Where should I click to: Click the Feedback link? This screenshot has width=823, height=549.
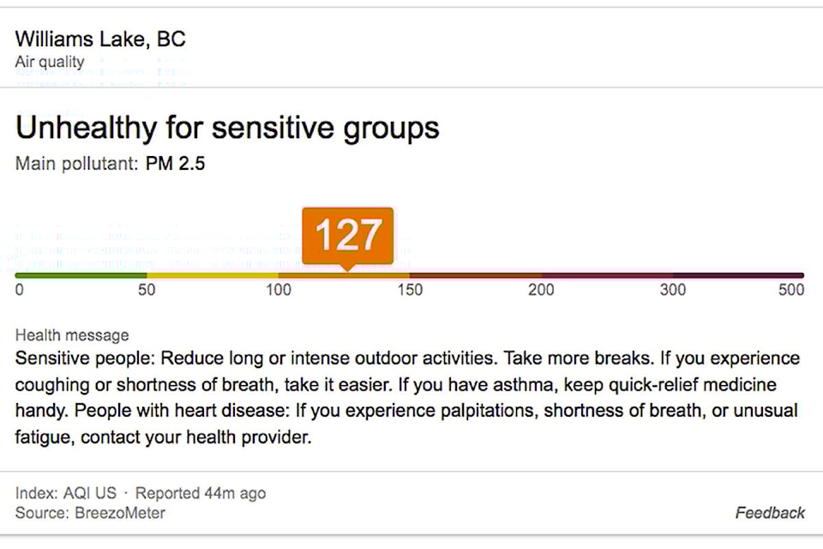pos(770,513)
